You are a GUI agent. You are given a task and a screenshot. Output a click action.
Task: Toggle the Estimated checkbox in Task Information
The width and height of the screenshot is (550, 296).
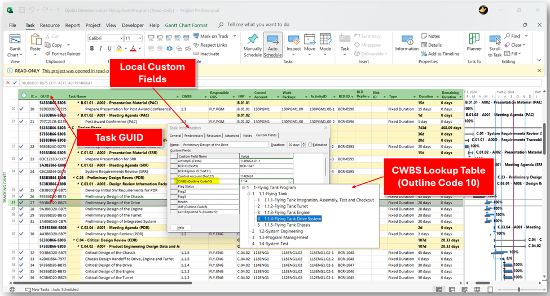[310, 145]
